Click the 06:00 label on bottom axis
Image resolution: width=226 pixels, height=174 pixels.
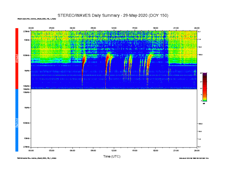click(72, 150)
